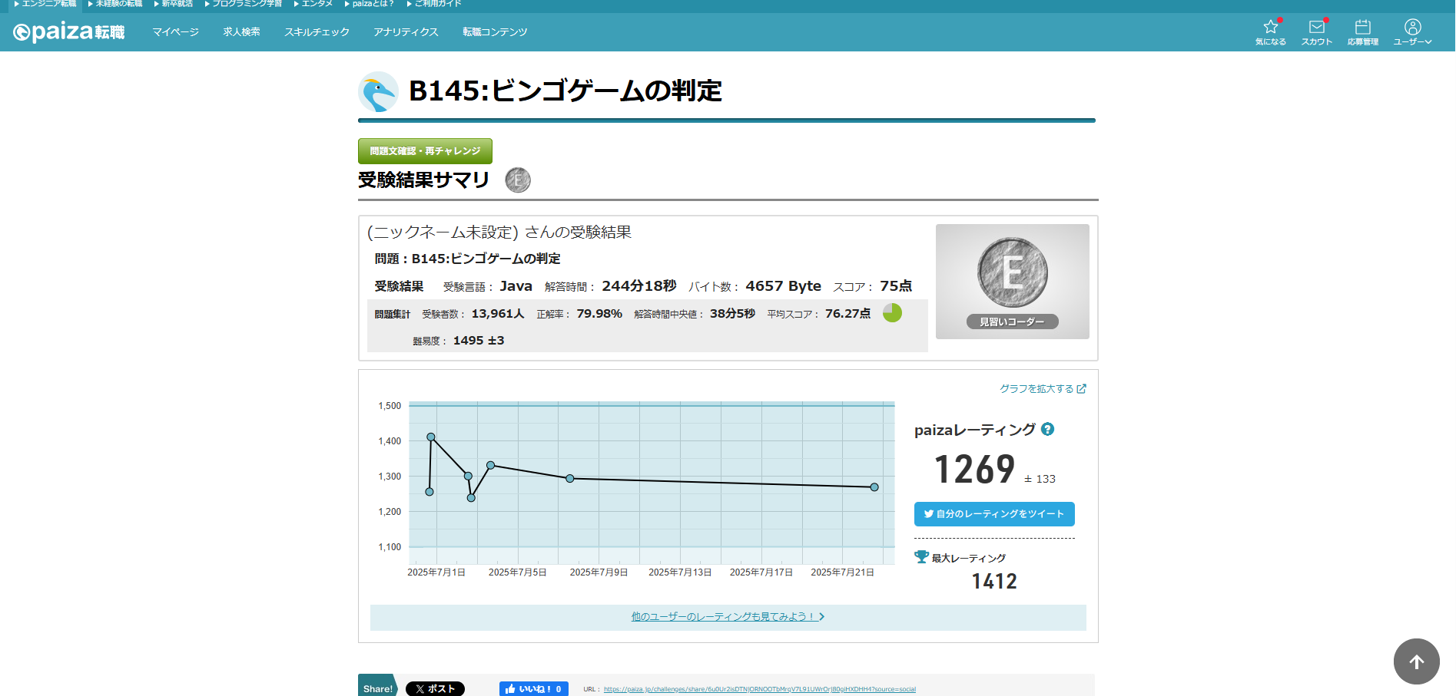Click the green pie chart score icon
1456x696 pixels.
point(892,313)
